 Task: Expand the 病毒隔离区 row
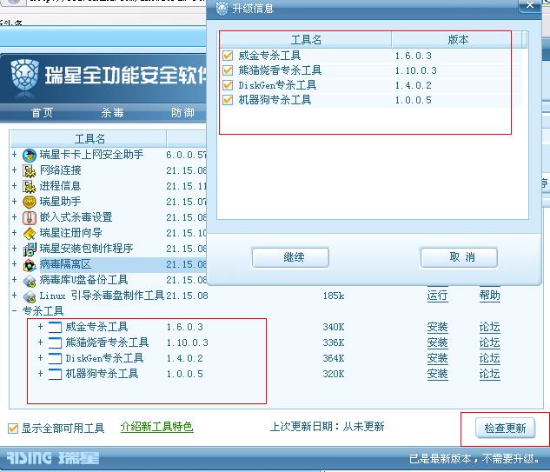coord(14,264)
